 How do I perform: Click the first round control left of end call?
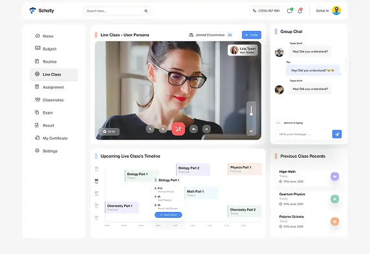pos(150,129)
